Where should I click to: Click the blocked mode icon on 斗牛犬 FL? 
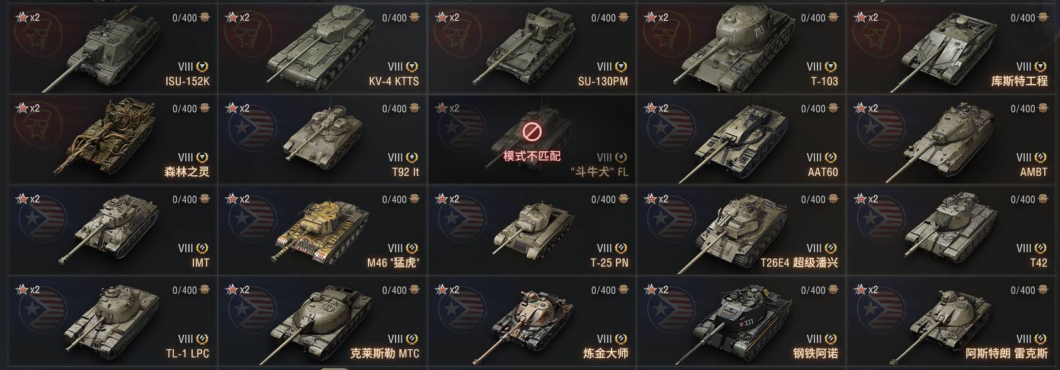(x=532, y=132)
